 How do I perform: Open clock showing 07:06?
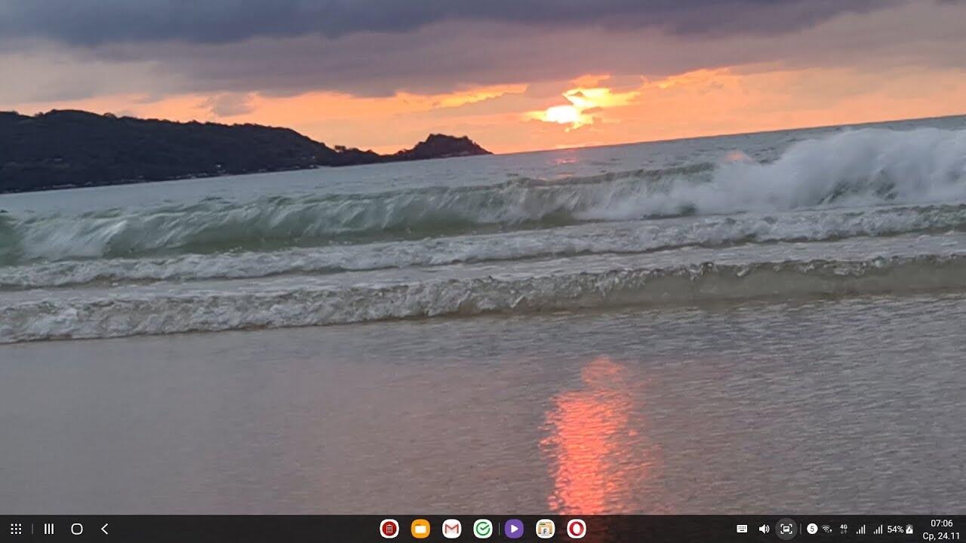[x=941, y=523]
